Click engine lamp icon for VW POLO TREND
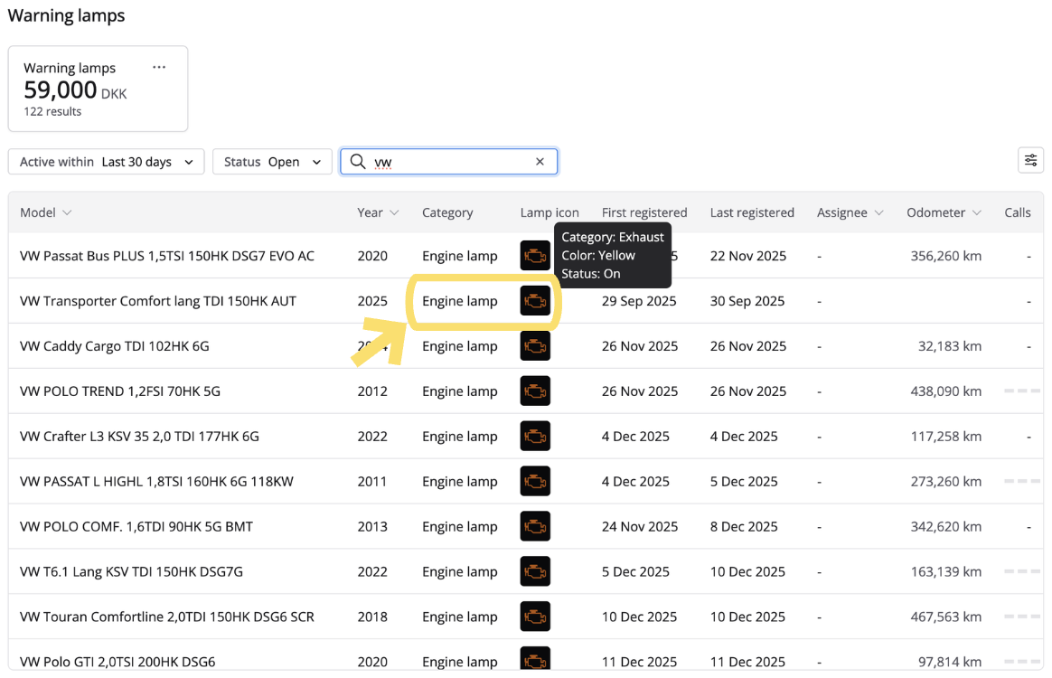 click(535, 391)
